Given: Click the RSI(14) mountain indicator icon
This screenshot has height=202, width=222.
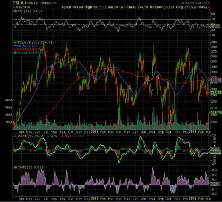Looking at the screenshot, I should (15, 11).
